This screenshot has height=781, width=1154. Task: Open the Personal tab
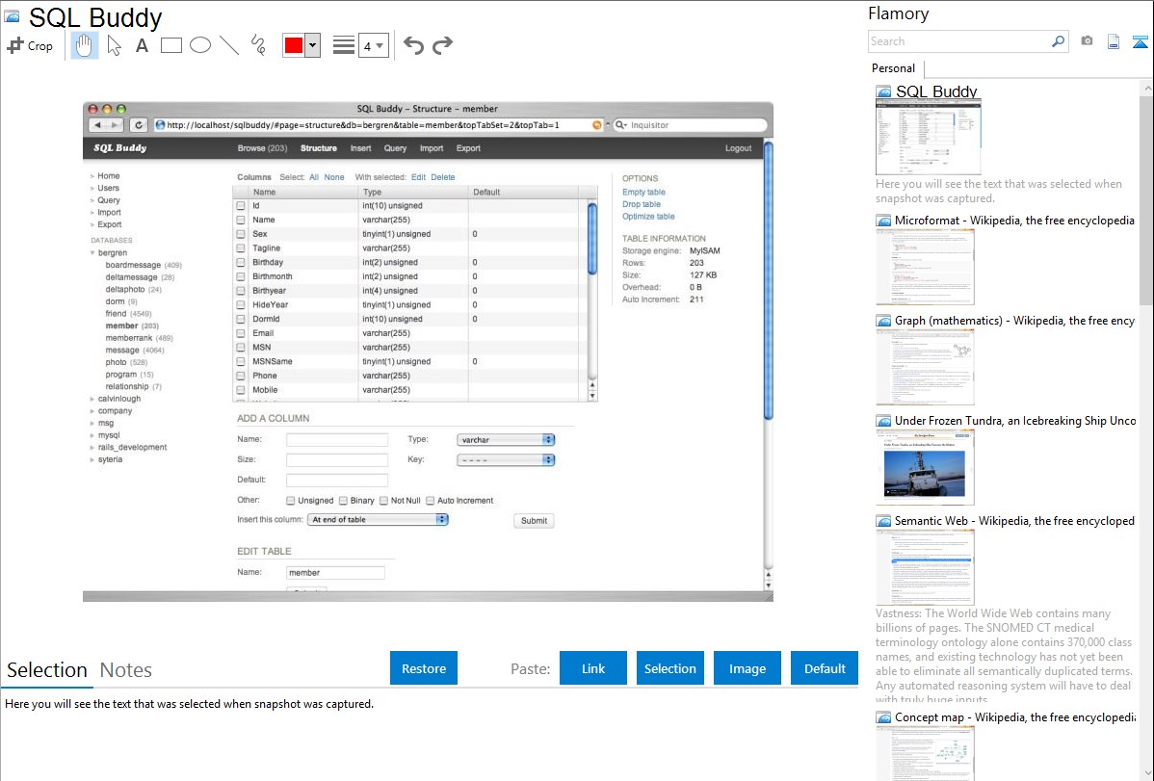pyautogui.click(x=893, y=68)
